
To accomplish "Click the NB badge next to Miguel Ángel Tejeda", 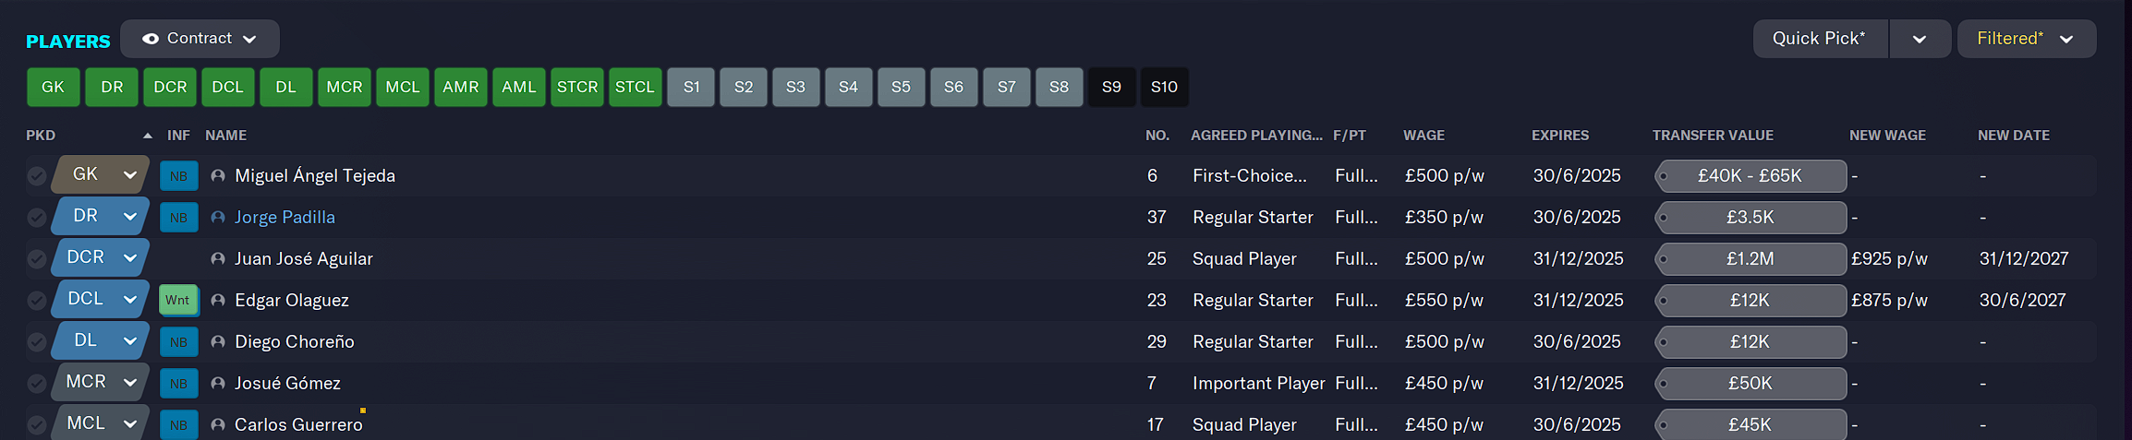I will tap(178, 176).
